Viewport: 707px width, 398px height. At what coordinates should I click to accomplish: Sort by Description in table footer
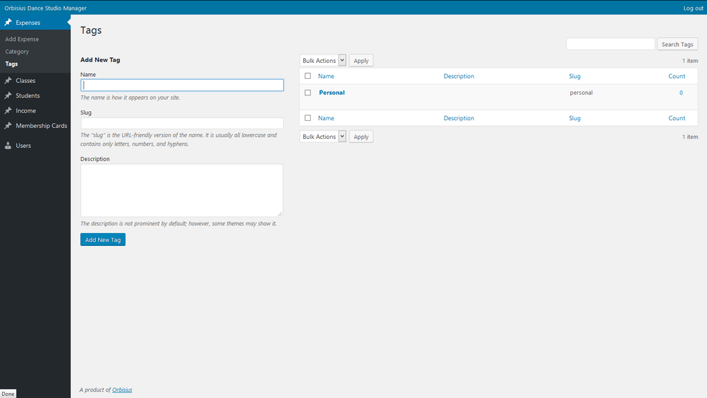pyautogui.click(x=458, y=118)
